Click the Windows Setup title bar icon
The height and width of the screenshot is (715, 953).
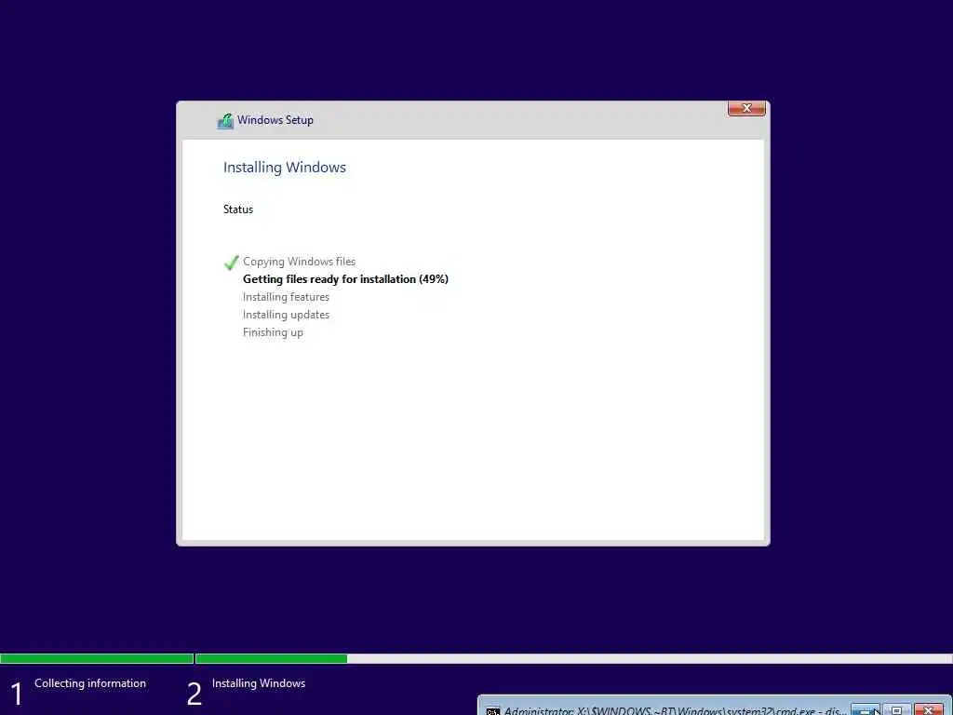[225, 121]
